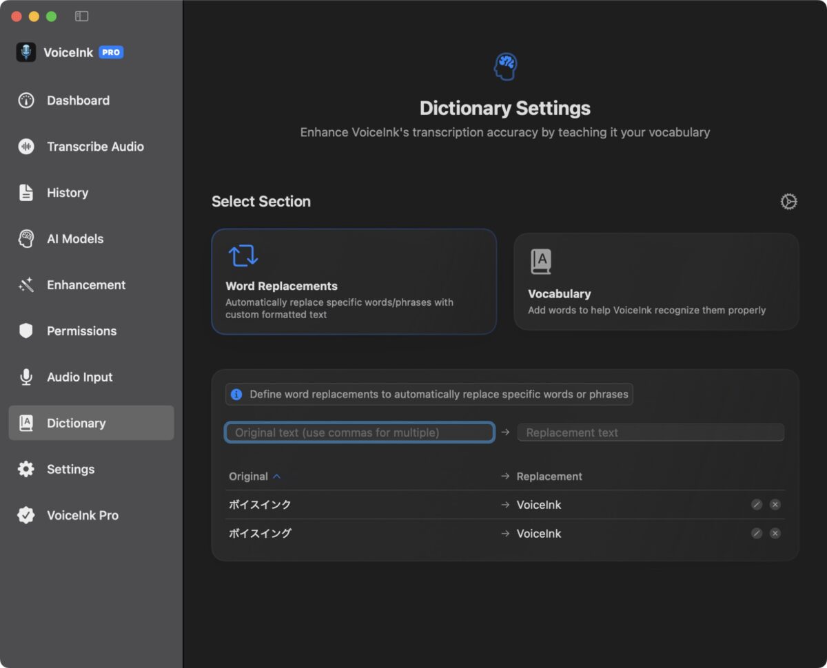The image size is (827, 668).
Task: Sort by the Original column header
Action: click(254, 477)
